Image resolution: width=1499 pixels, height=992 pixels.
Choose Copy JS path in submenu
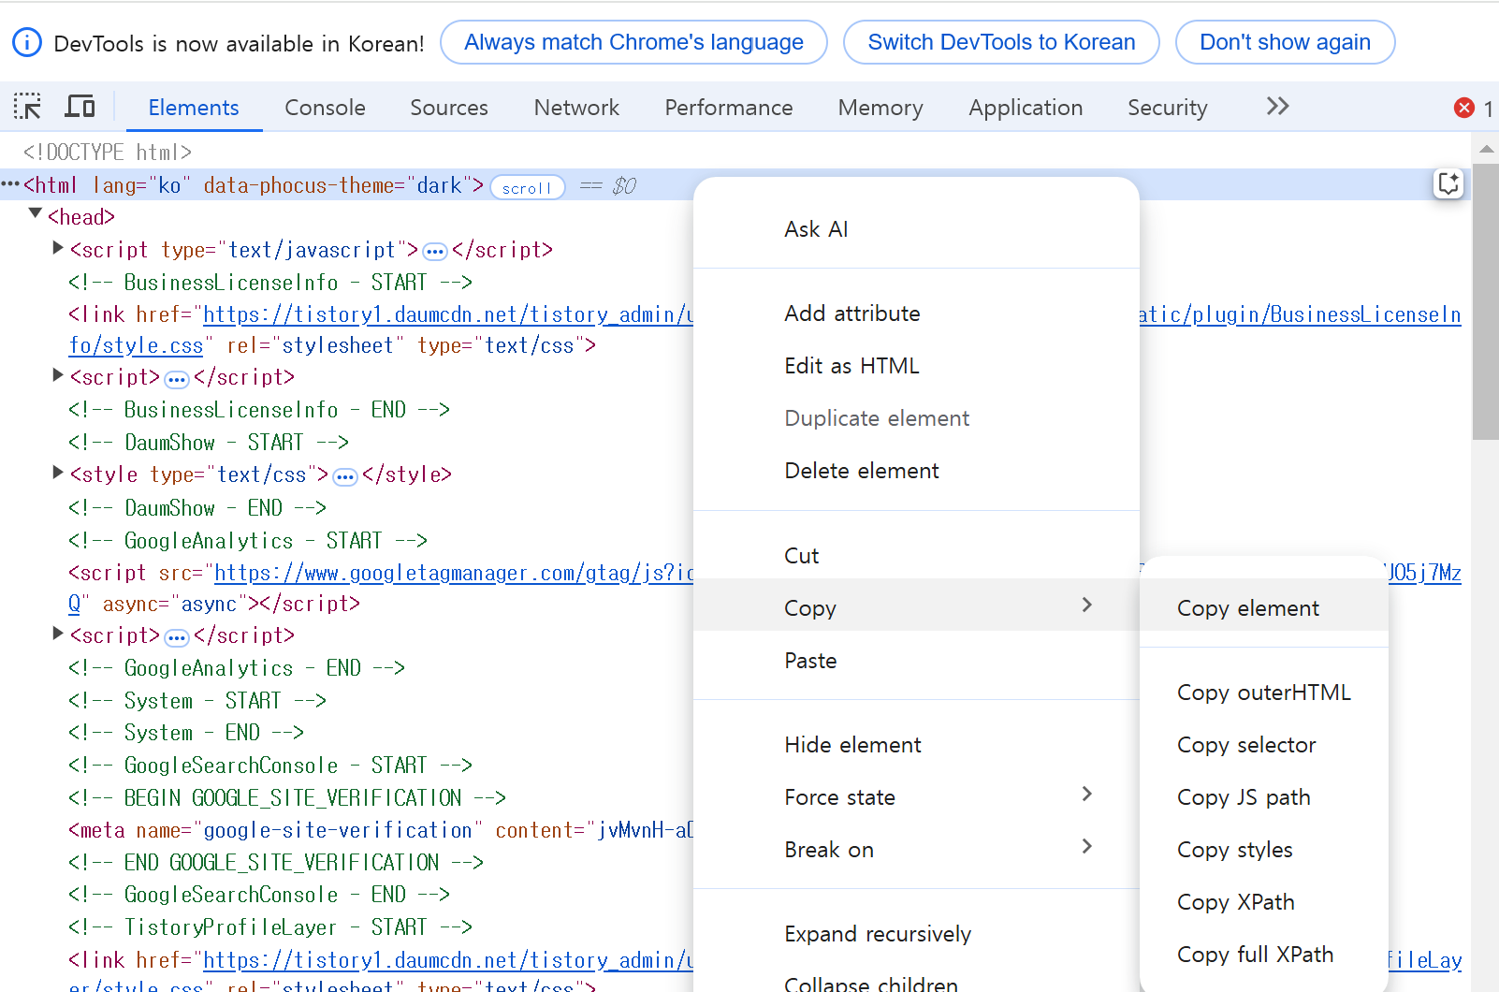coord(1264,797)
